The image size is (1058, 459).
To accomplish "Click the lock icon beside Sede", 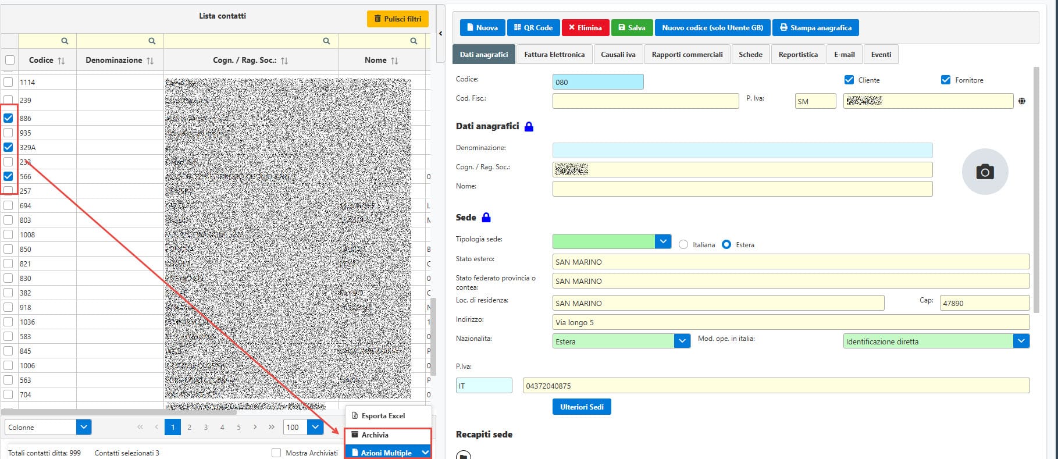I will 486,218.
